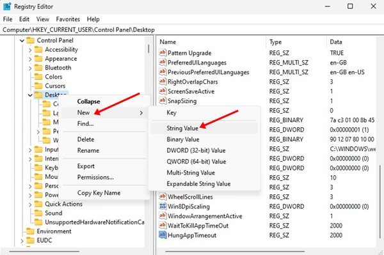Click the PreferredUILanguages value icon
The image size is (384, 255).
163,62
